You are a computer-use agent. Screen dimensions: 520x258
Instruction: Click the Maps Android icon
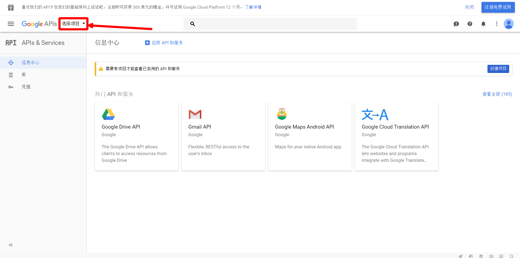click(x=282, y=114)
